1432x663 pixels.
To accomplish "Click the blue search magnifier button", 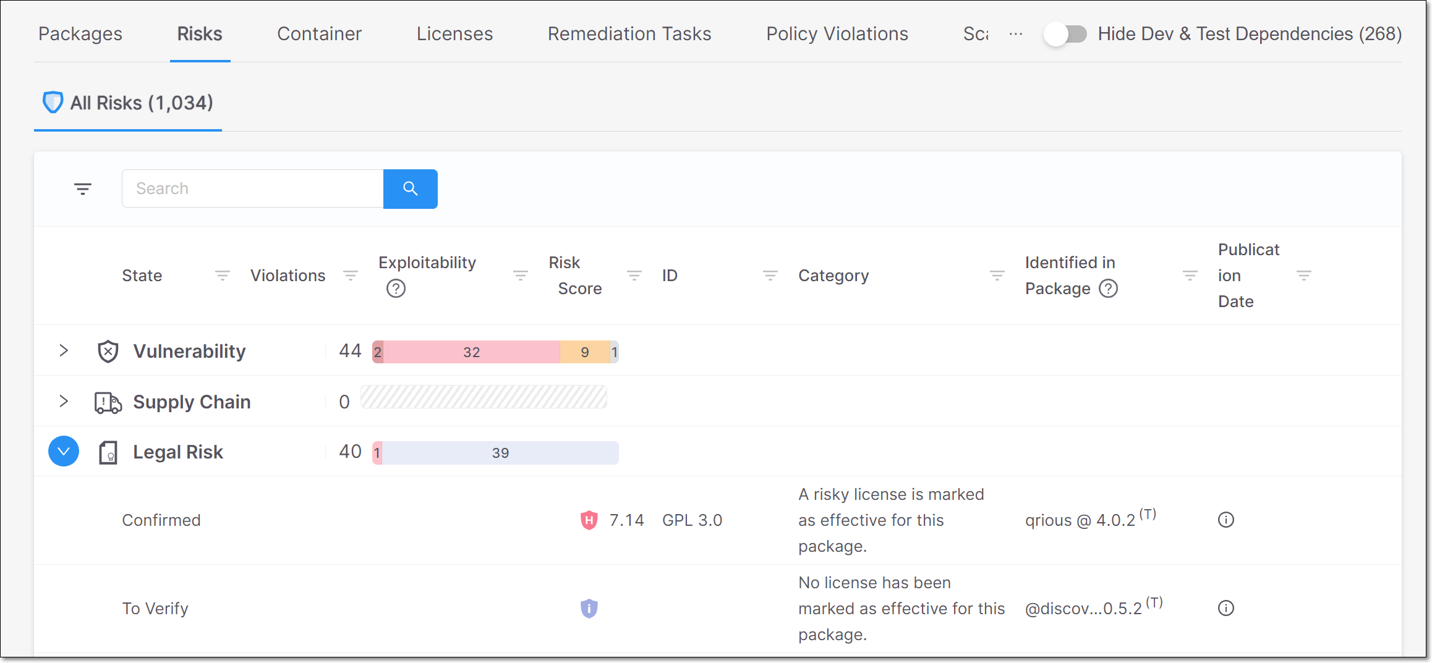I will 411,189.
